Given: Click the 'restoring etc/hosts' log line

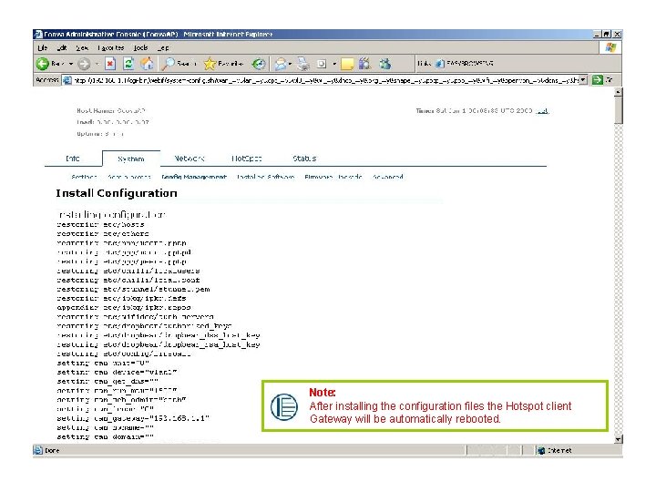Looking at the screenshot, I should click(100, 225).
